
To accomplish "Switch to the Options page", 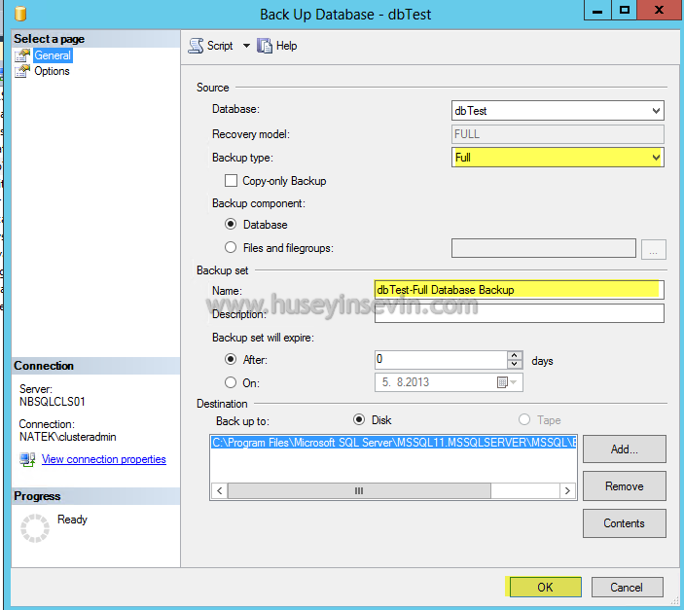I will coord(52,71).
